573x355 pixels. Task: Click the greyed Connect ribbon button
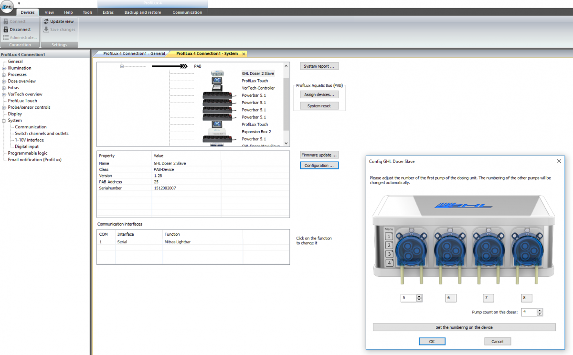click(x=14, y=21)
